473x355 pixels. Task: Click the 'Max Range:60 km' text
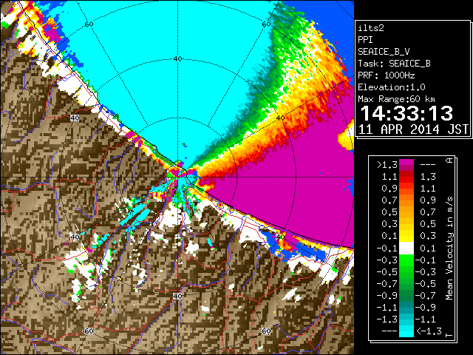pyautogui.click(x=396, y=99)
